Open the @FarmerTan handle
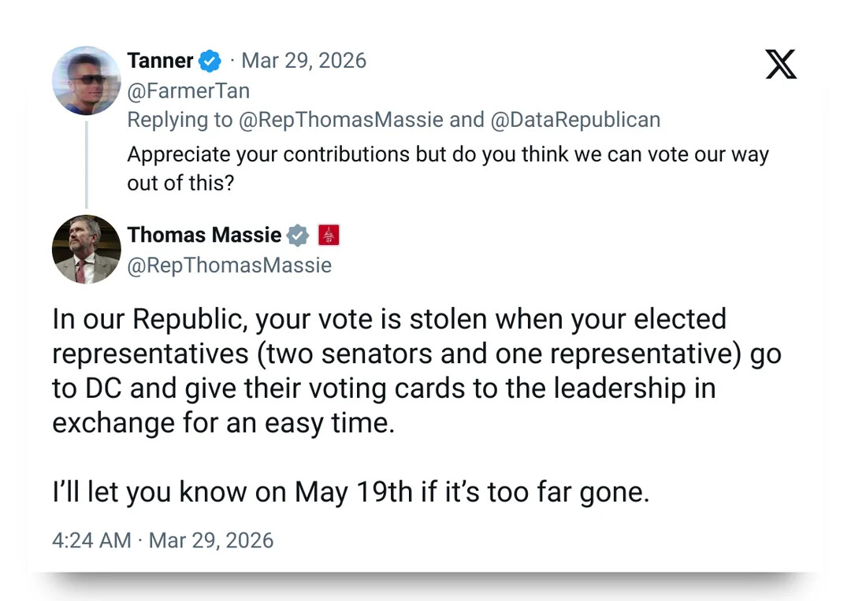 pos(188,91)
